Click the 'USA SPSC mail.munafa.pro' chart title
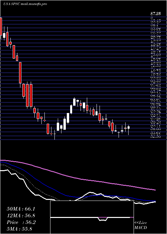This screenshot has width=167, height=234. coord(25,4)
